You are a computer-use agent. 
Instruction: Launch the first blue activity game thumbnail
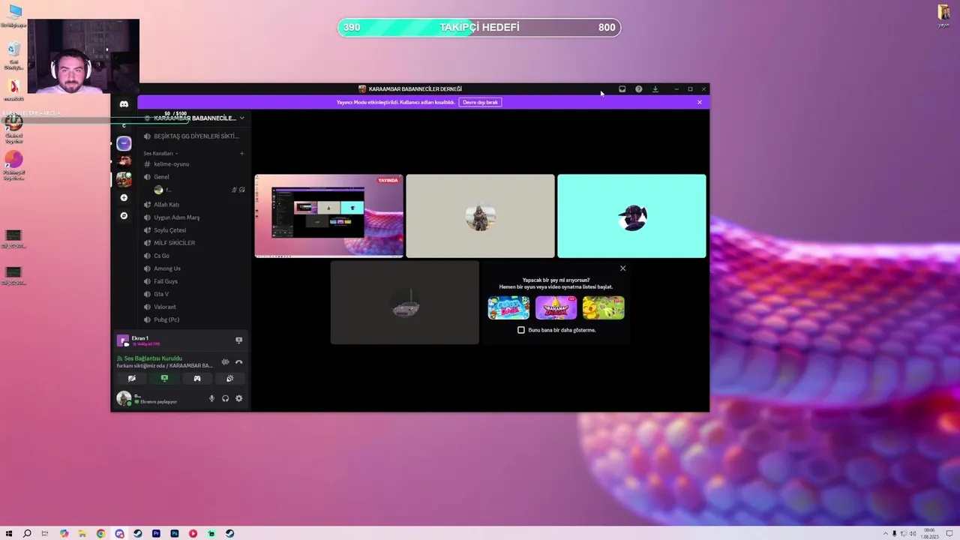pos(508,307)
